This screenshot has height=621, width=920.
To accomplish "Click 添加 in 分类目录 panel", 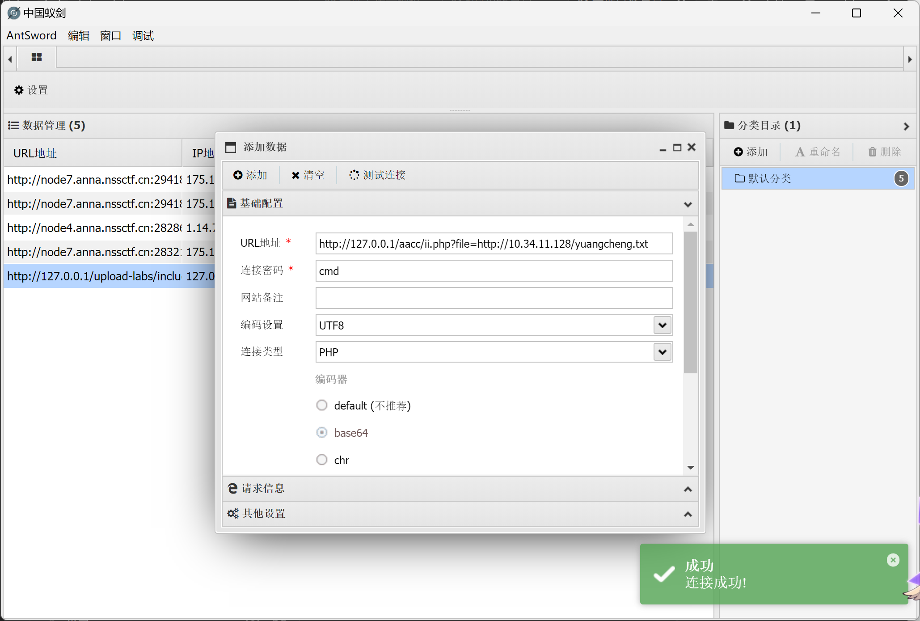I will pyautogui.click(x=751, y=152).
